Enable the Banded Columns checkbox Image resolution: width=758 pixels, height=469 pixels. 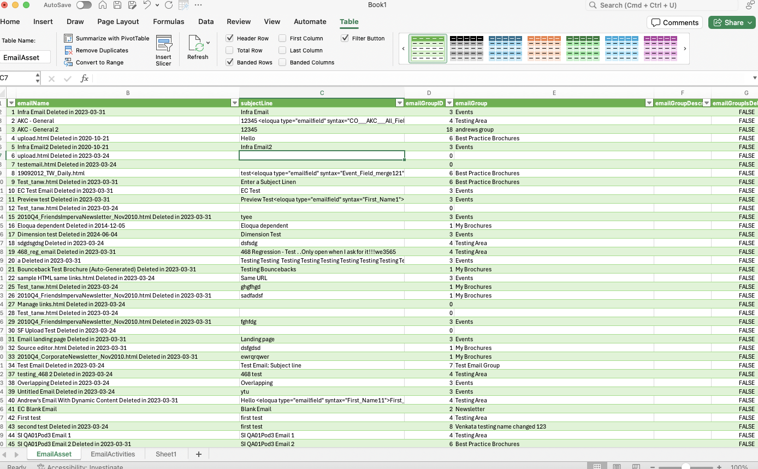point(282,62)
